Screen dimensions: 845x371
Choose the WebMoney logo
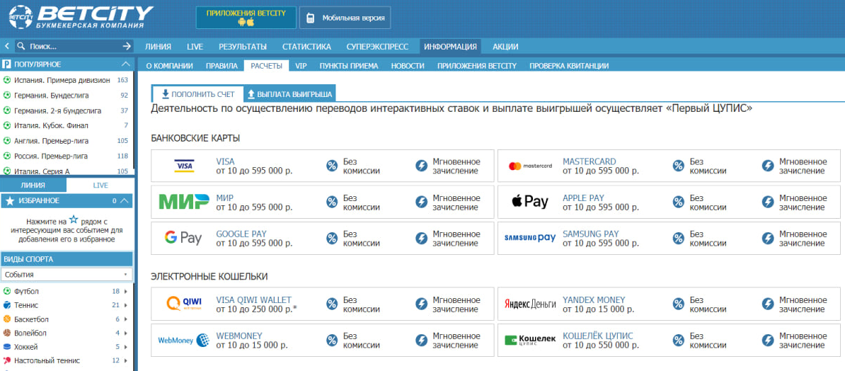coord(184,341)
